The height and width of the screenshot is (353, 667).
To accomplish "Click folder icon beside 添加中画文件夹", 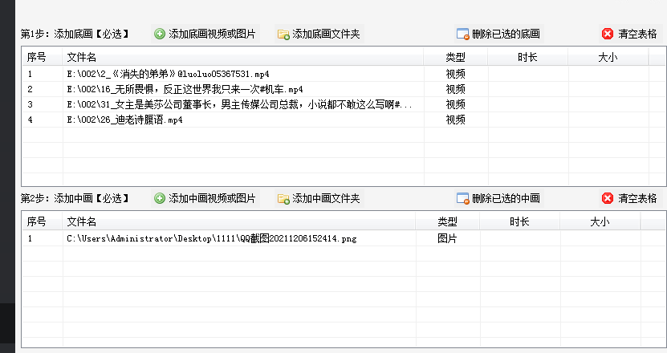I will click(x=283, y=198).
